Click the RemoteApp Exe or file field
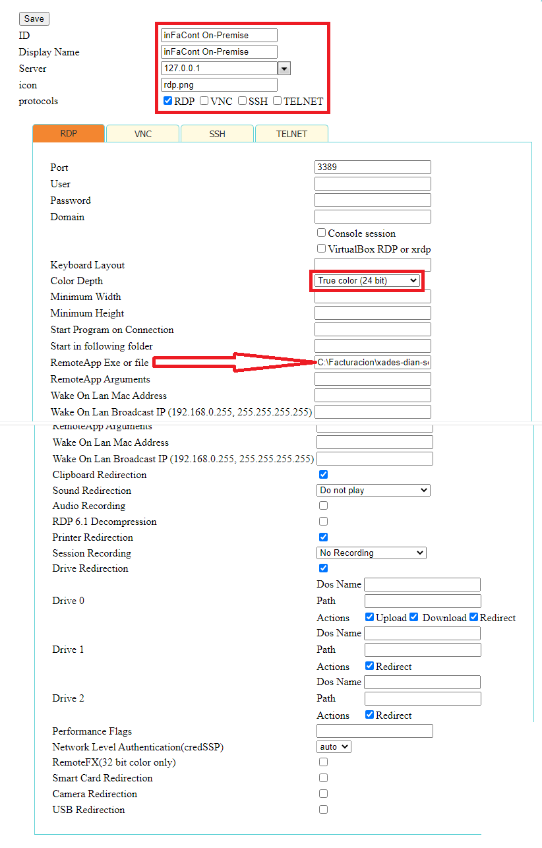Viewport: 542px width, 848px height. [x=373, y=362]
